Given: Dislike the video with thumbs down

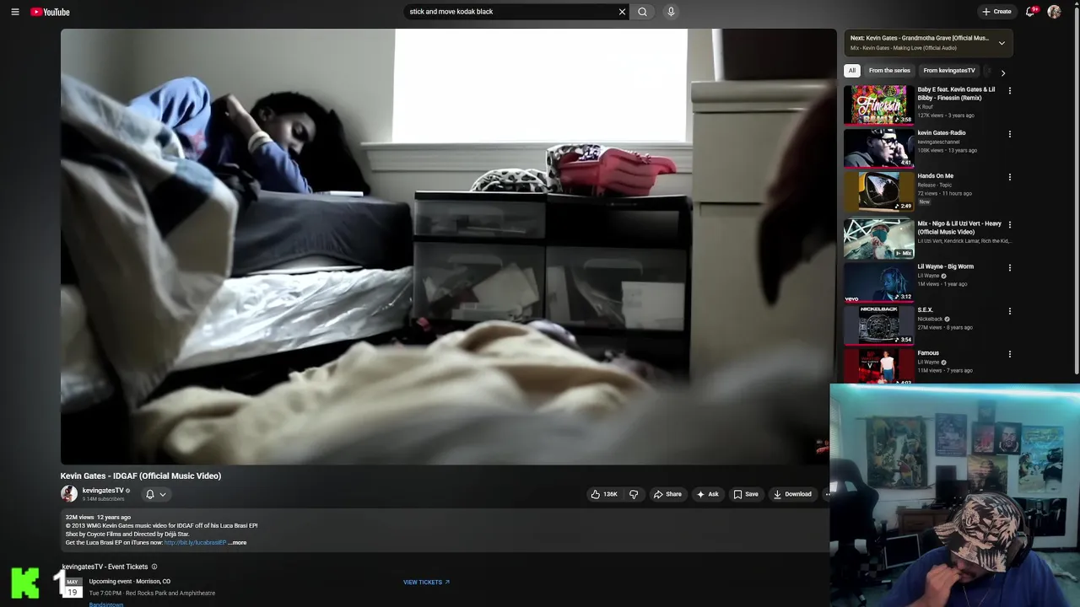Looking at the screenshot, I should [634, 494].
